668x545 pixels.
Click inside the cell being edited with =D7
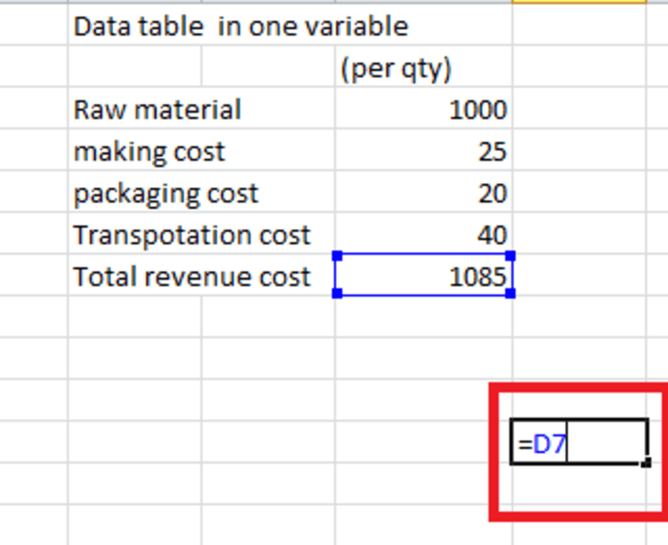(x=579, y=441)
